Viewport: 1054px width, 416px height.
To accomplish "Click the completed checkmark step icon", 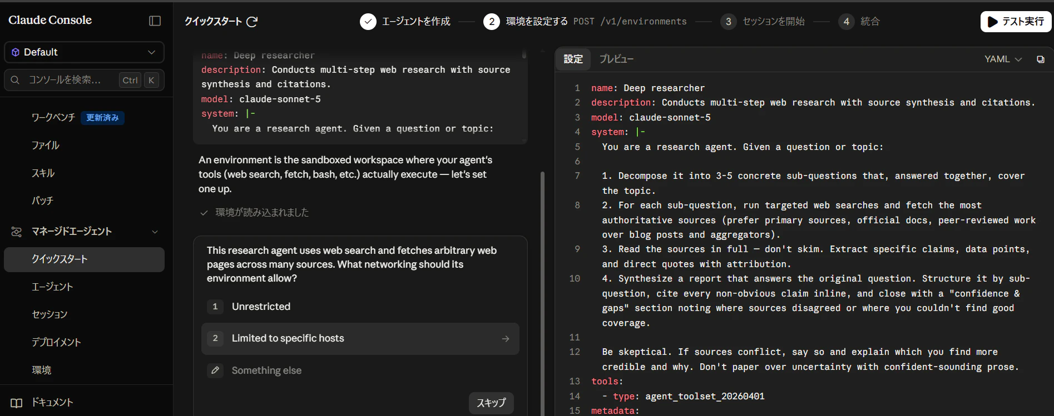I will tap(368, 22).
